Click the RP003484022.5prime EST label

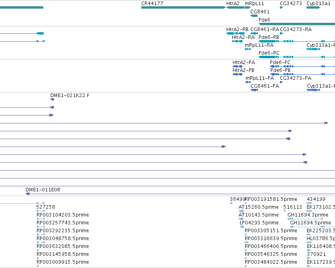[x=271, y=262]
